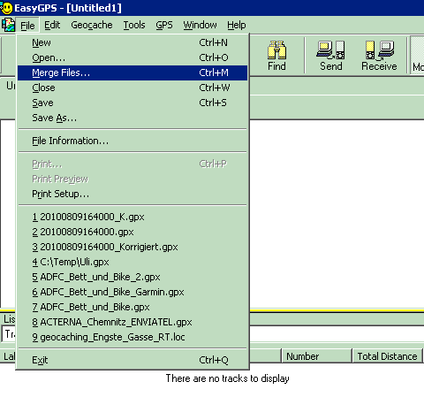Choose Open... from the File menu
This screenshot has width=424, height=420.
click(132, 57)
